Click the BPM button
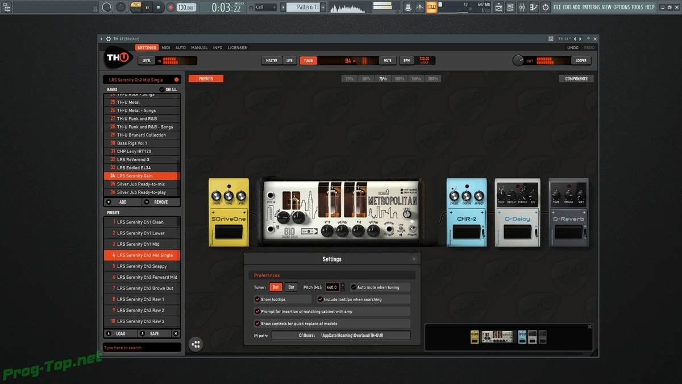Image resolution: width=682 pixels, height=384 pixels. (x=407, y=60)
